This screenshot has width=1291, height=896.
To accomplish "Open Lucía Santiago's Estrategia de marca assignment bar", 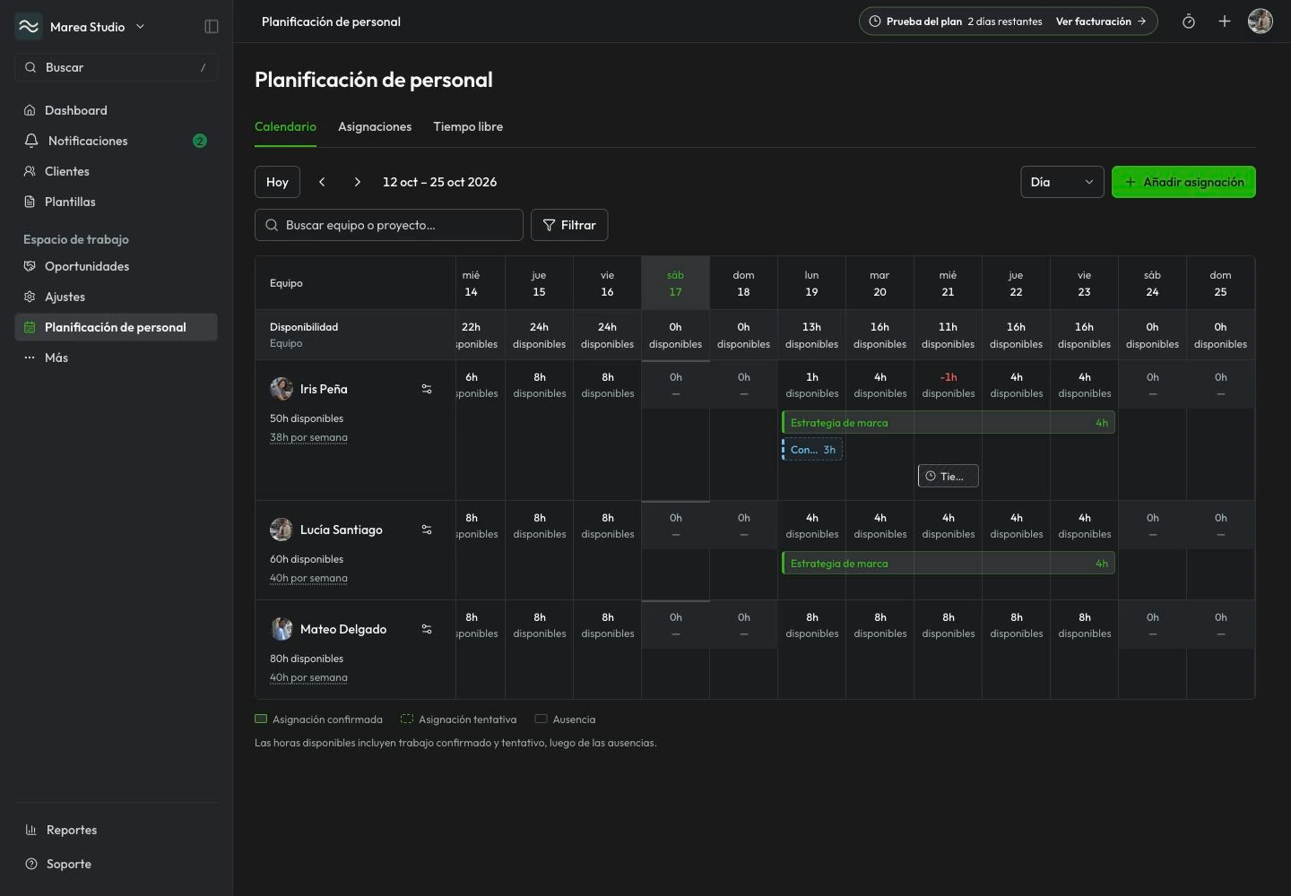I will pos(949,564).
